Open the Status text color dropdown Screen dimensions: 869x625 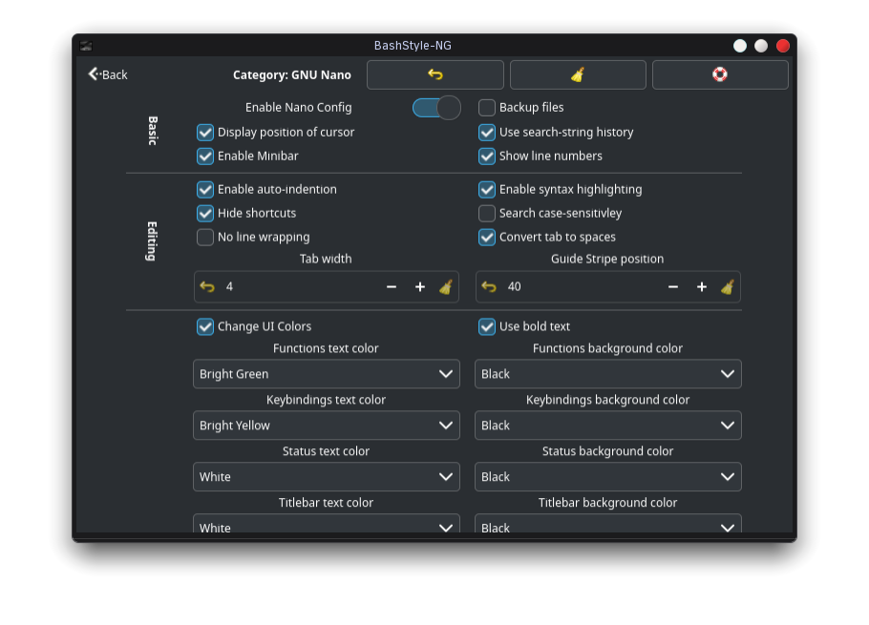point(327,477)
